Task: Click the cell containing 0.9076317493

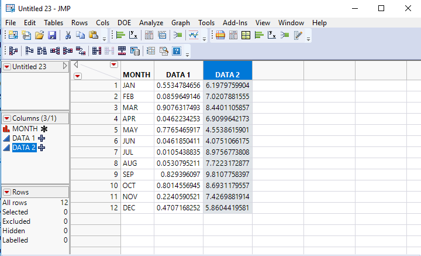Action: click(178, 108)
